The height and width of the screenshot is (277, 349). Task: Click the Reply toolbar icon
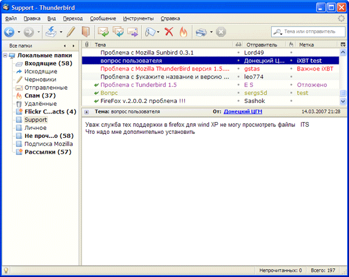point(104,31)
